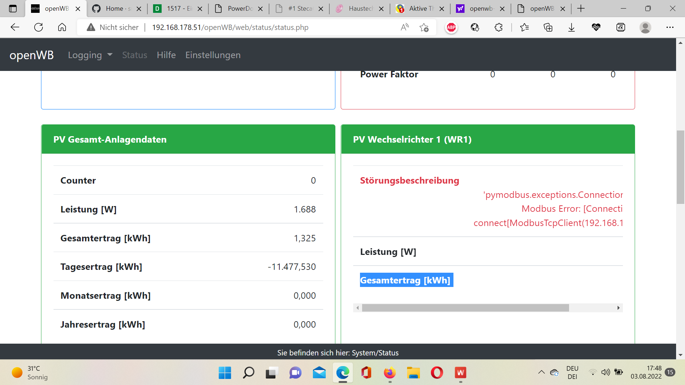Click the AdBlock Plus extension icon
Screen dimensions: 685x385
click(451, 27)
